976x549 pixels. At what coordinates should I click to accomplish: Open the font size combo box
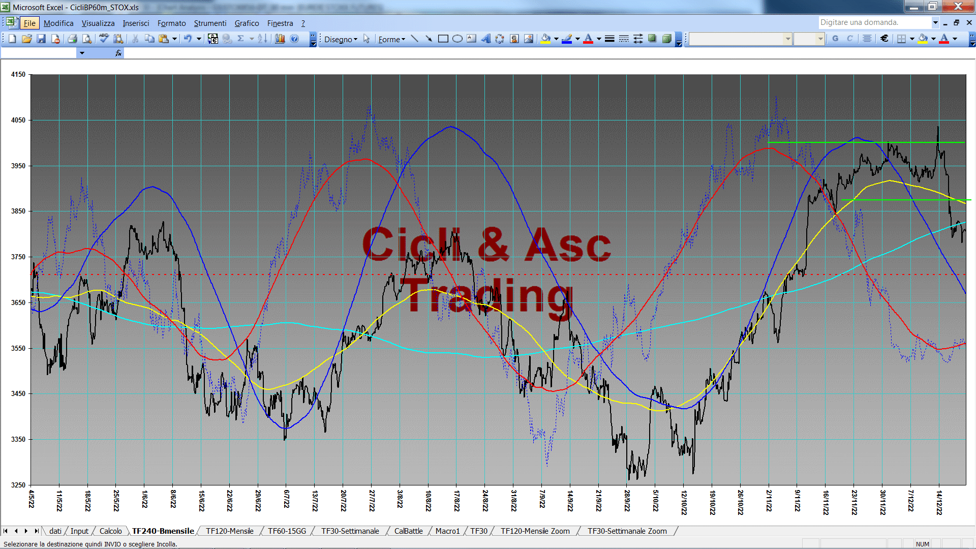809,39
